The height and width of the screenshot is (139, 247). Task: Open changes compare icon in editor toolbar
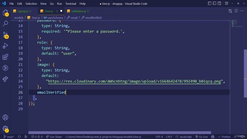pyautogui.click(x=230, y=11)
